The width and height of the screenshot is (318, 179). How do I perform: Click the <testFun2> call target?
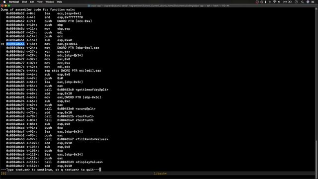[x=84, y=120]
